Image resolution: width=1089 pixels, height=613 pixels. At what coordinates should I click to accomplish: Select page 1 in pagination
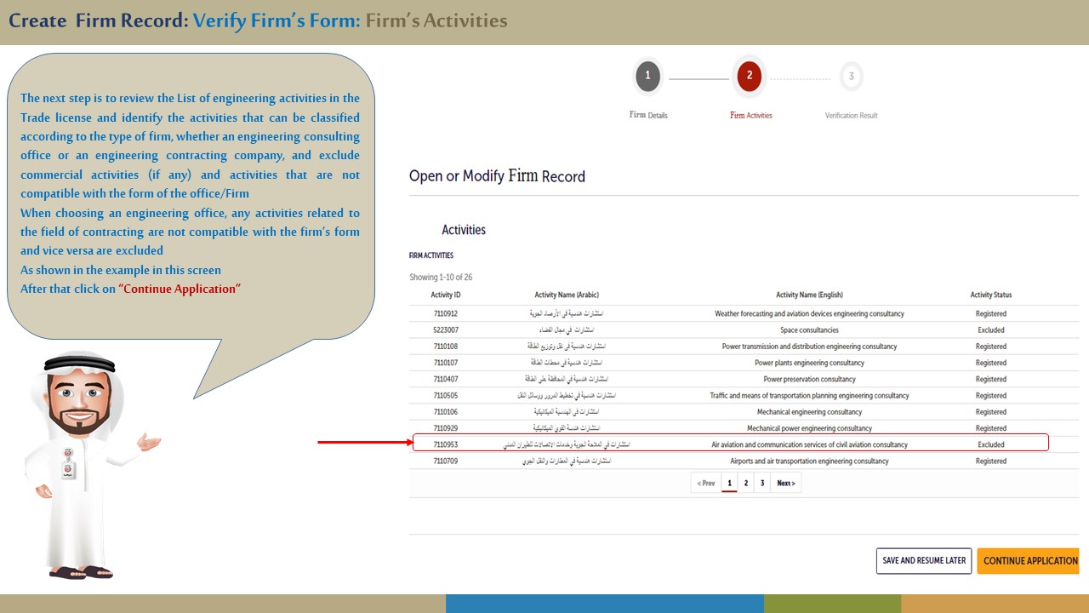[x=729, y=484]
